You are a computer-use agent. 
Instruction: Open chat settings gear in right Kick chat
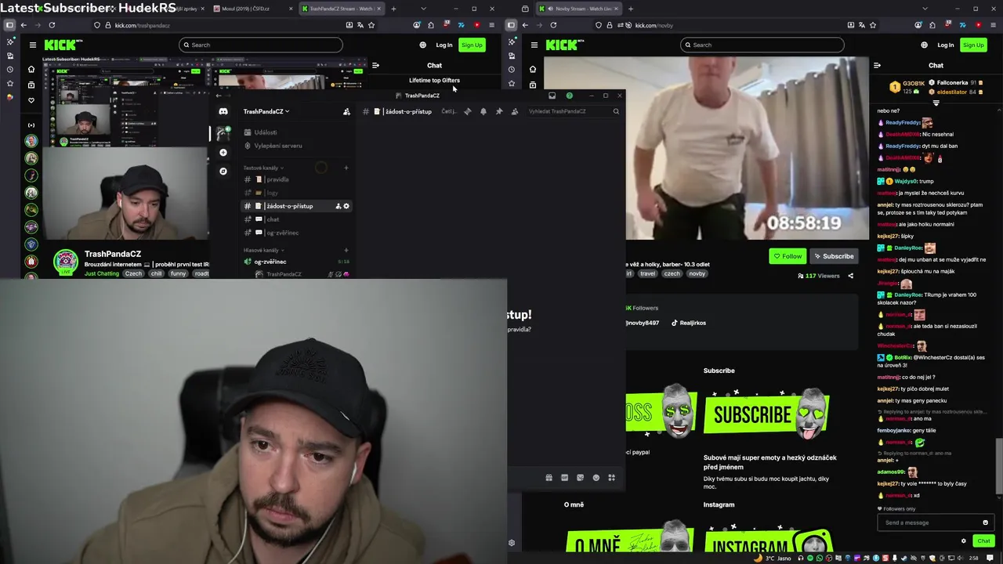(x=964, y=540)
